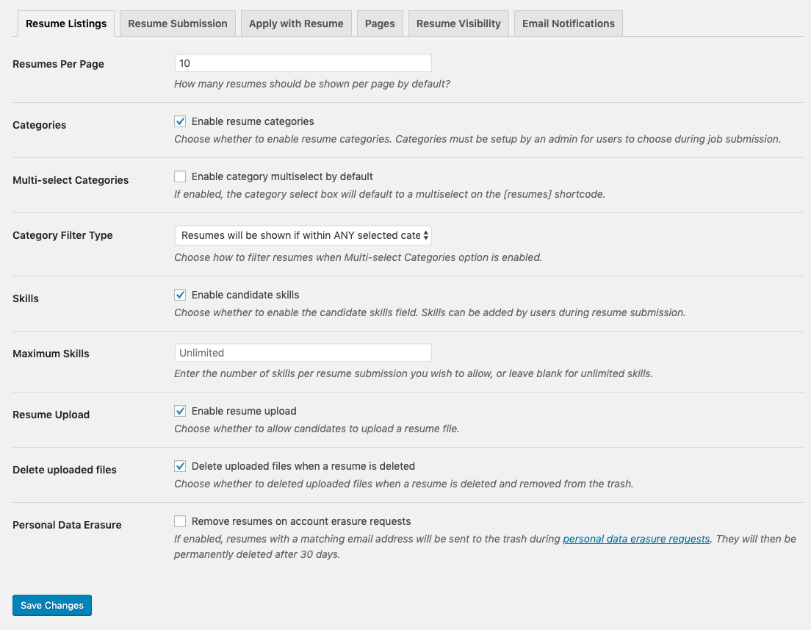Go to the Email Notifications tab
This screenshot has width=811, height=630.
(x=569, y=24)
